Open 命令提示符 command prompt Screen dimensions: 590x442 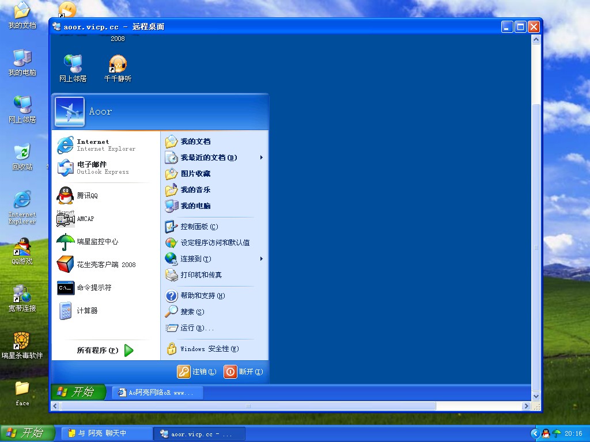106,288
